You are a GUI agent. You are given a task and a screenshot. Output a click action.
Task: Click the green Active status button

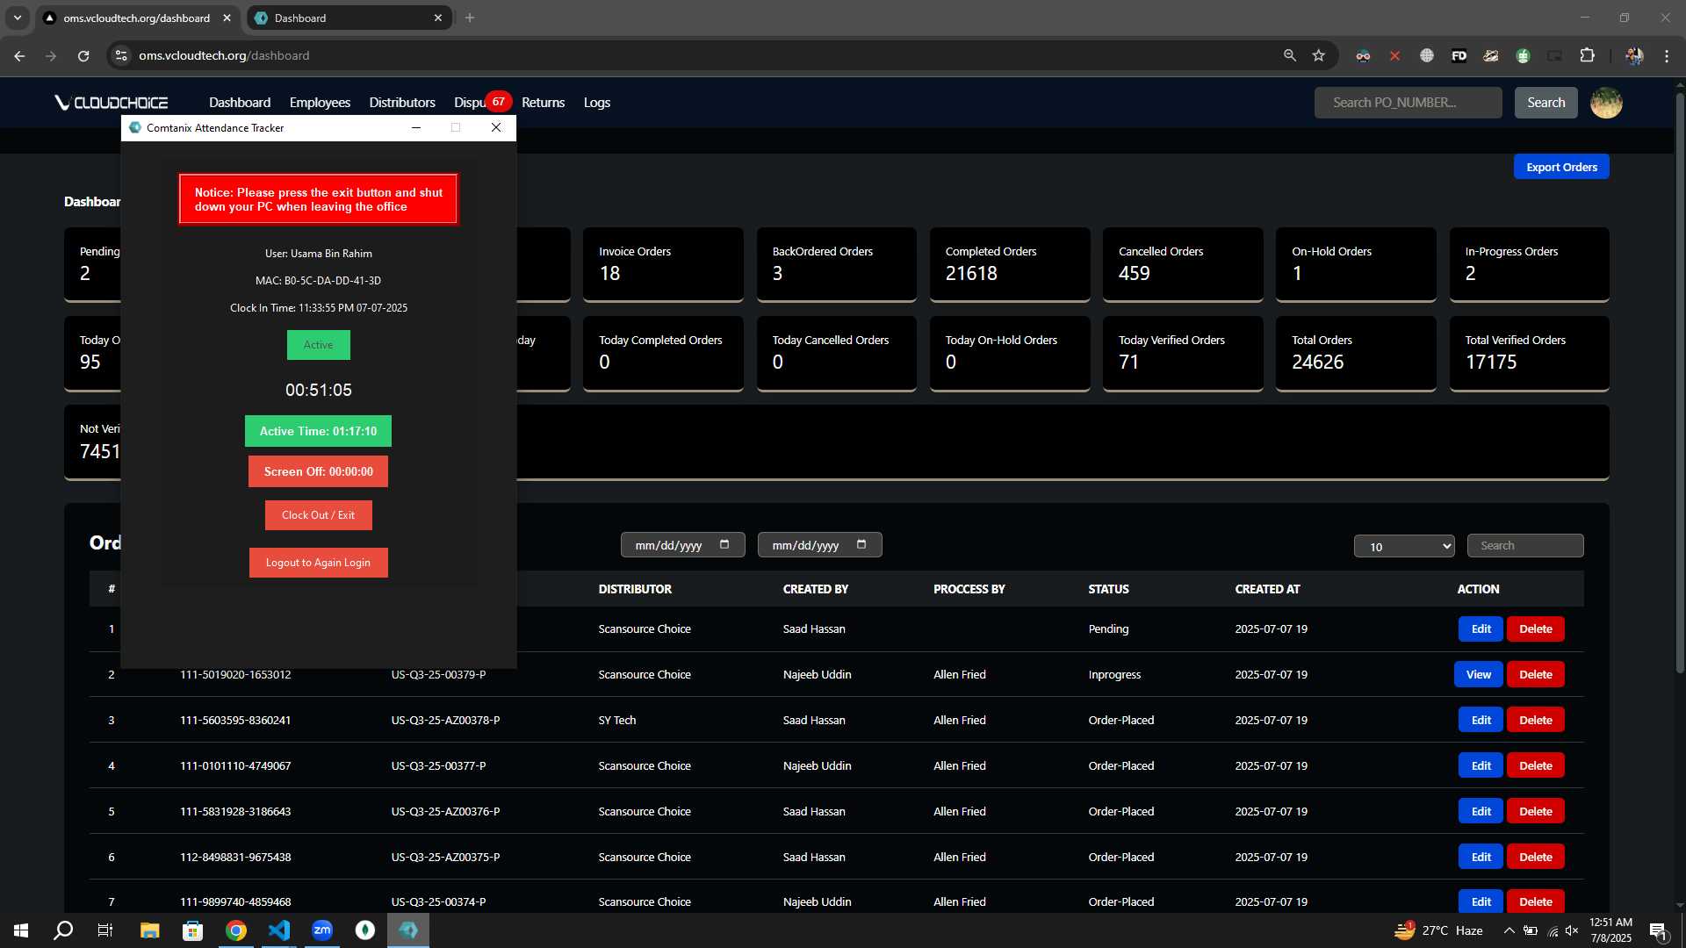318,345
